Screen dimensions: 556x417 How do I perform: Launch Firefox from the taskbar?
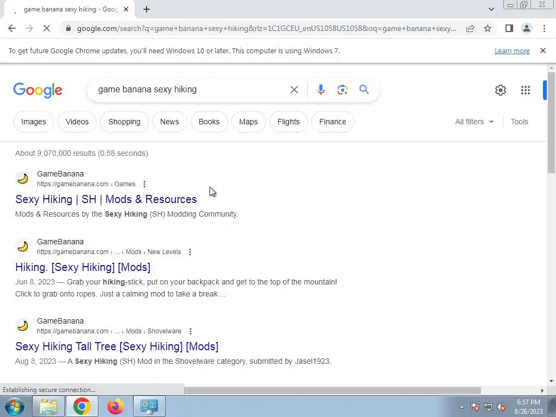click(x=115, y=406)
